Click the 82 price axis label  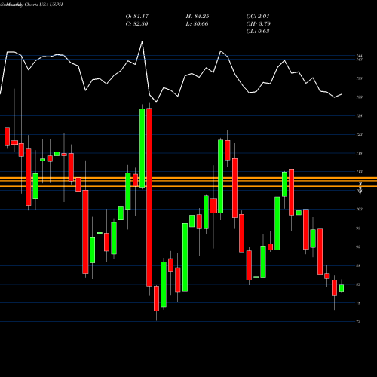358,284
